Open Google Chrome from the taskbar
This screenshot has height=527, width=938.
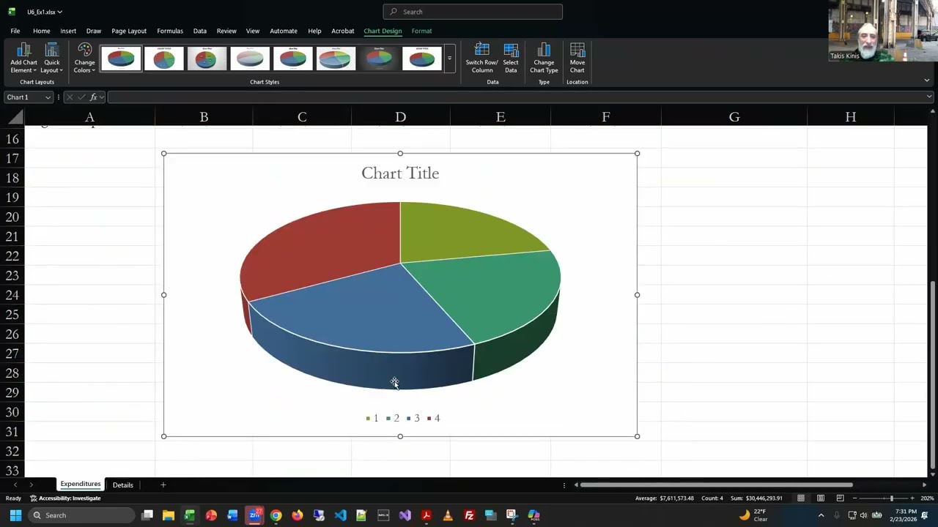click(x=276, y=515)
